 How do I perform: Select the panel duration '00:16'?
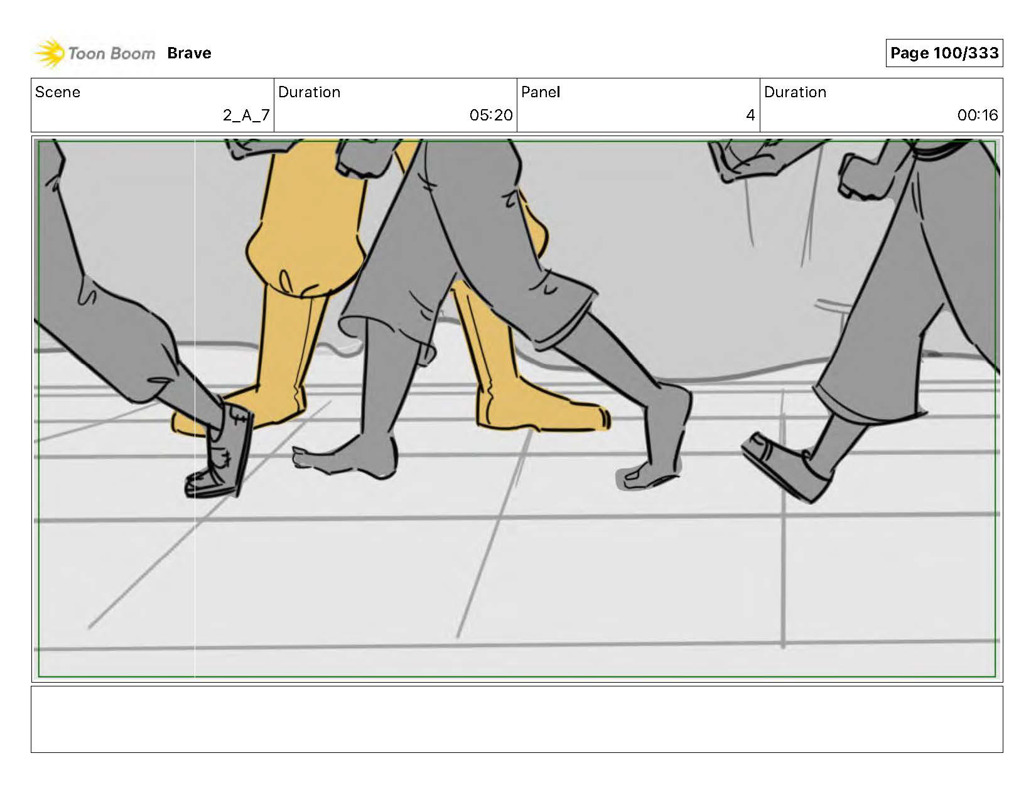pyautogui.click(x=978, y=115)
